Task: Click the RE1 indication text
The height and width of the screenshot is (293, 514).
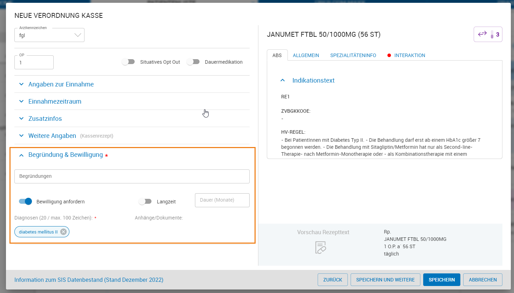Action: [285, 97]
